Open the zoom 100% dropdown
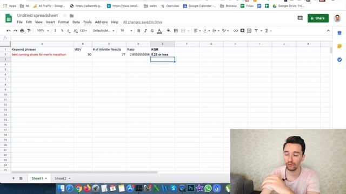This screenshot has width=346, height=194. 43,31
